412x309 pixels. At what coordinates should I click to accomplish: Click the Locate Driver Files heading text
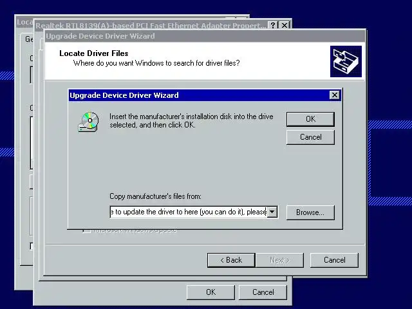point(94,53)
